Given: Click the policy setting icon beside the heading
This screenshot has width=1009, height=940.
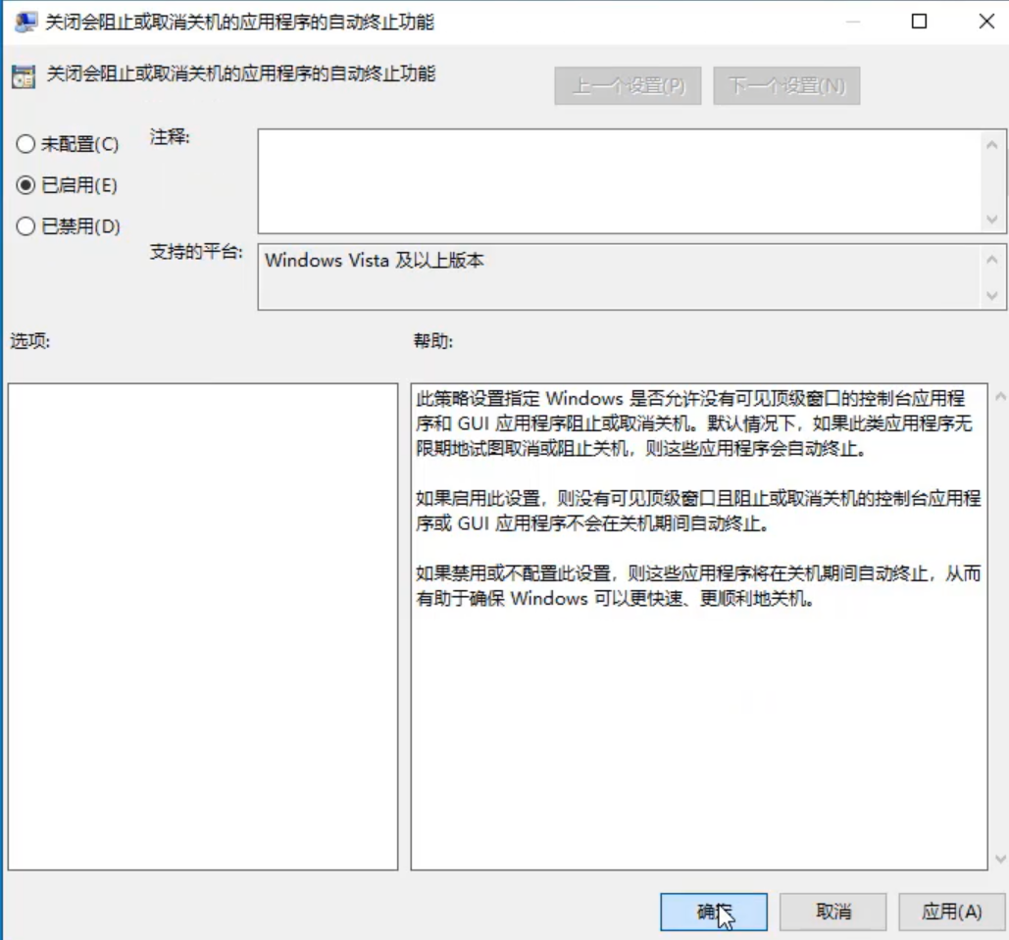Looking at the screenshot, I should 24,76.
